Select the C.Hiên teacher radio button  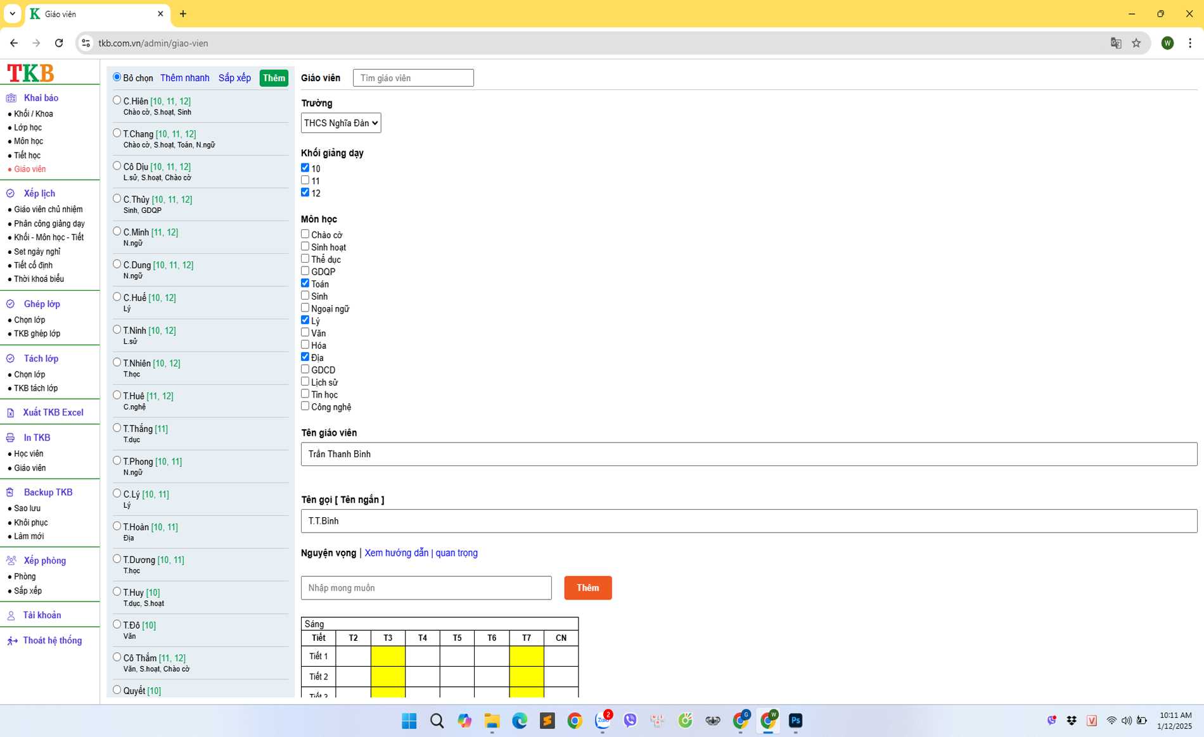(x=117, y=100)
